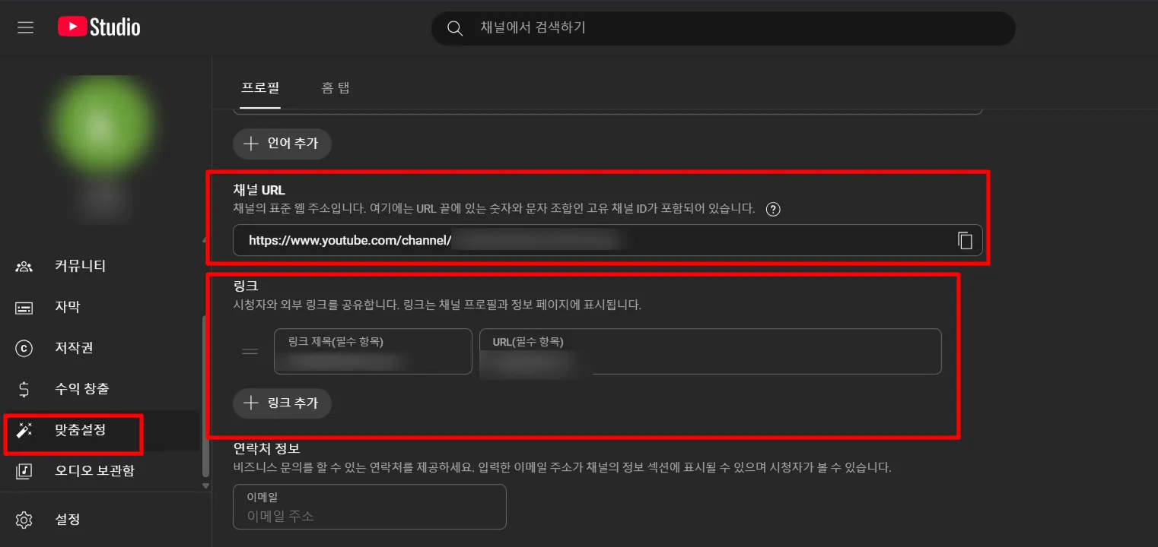Click the YouTube Studio logo
Viewport: 1158px width, 547px height.
[97, 27]
